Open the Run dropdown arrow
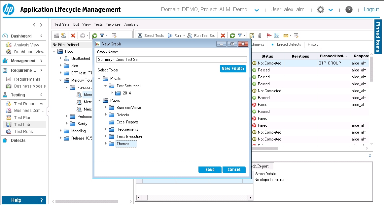Screen dimensions: 384x205 (184, 36)
